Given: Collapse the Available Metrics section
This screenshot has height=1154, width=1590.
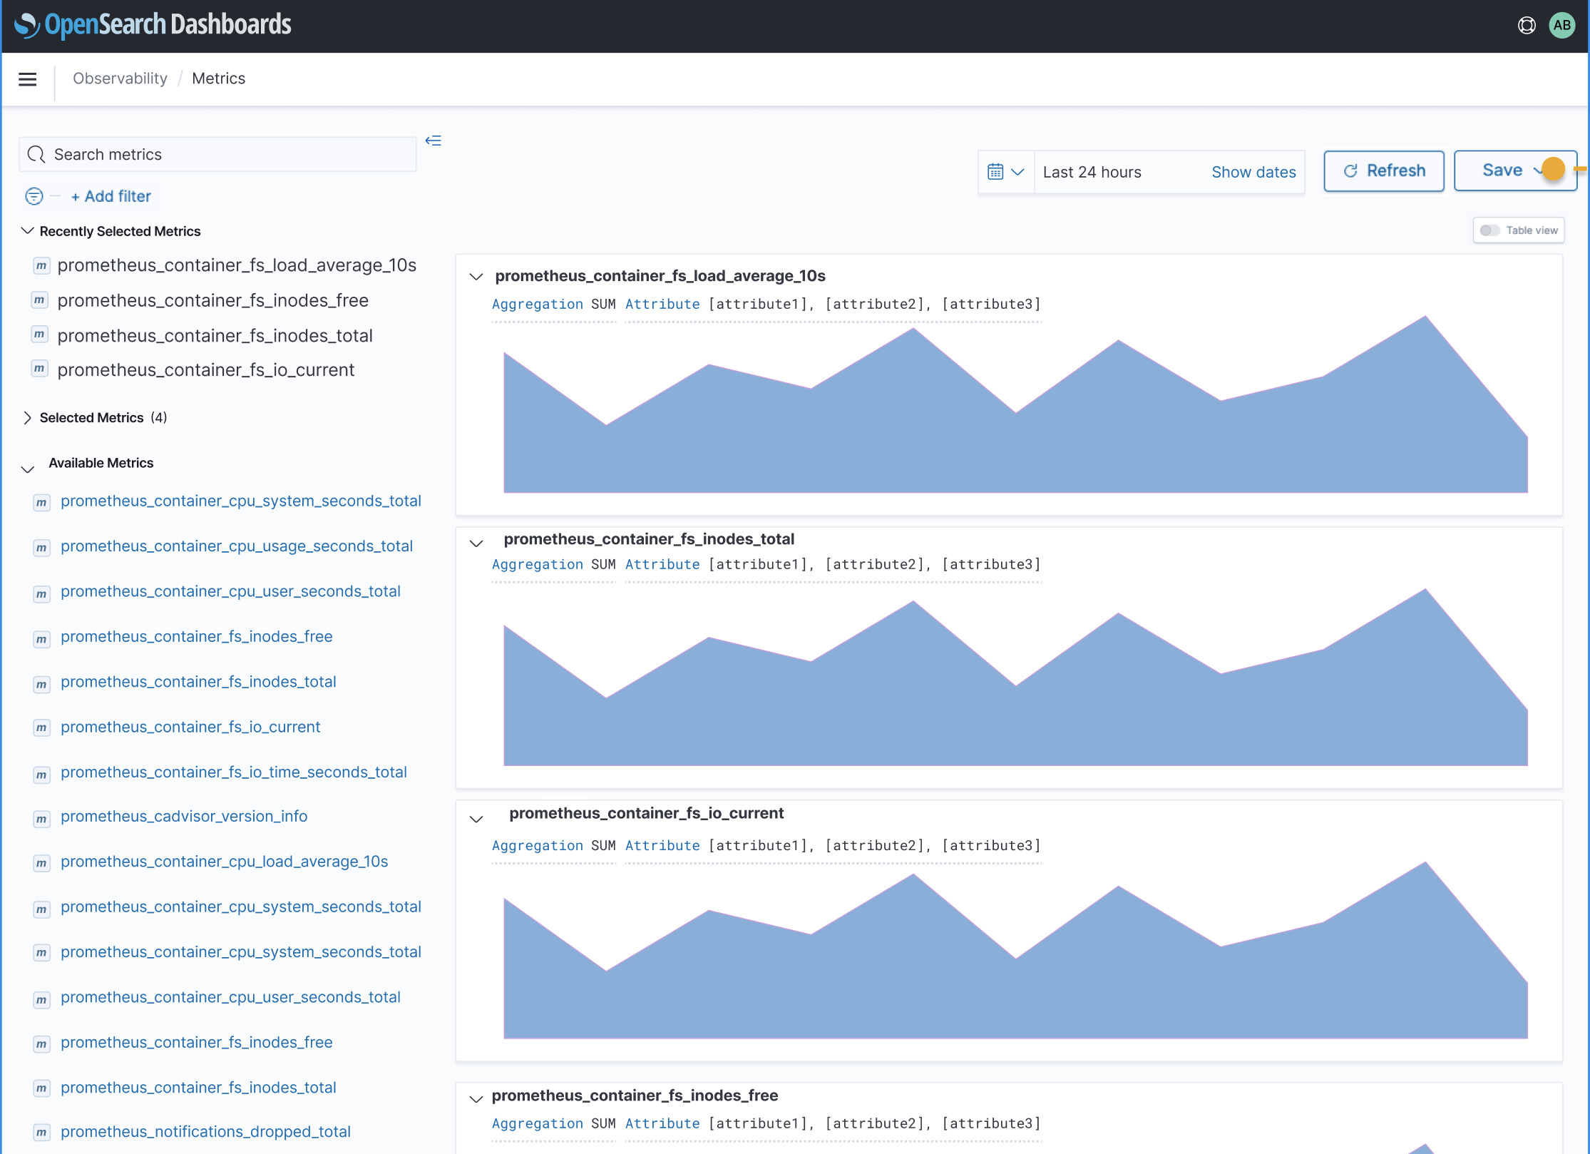Looking at the screenshot, I should point(27,468).
